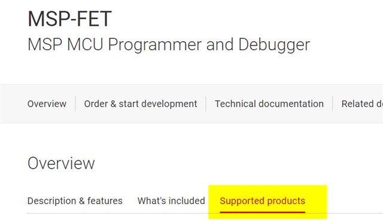Click the word features in Description tab

[105, 200]
